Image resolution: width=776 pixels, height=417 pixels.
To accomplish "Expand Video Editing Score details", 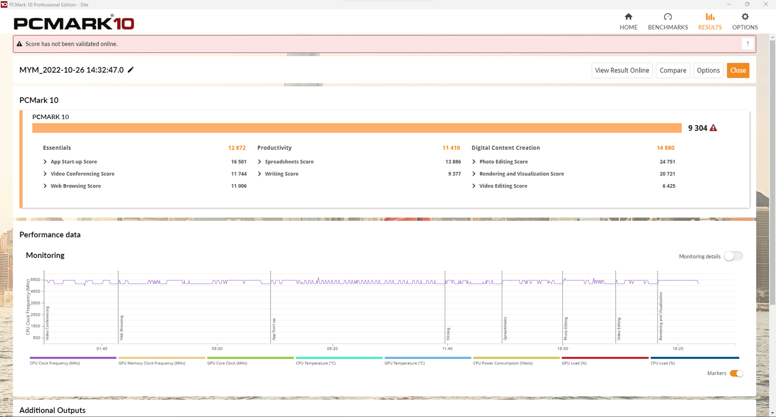I will [x=474, y=186].
